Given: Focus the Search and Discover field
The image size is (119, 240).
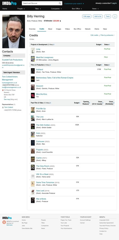Looking at the screenshot, I should pos(40,3).
